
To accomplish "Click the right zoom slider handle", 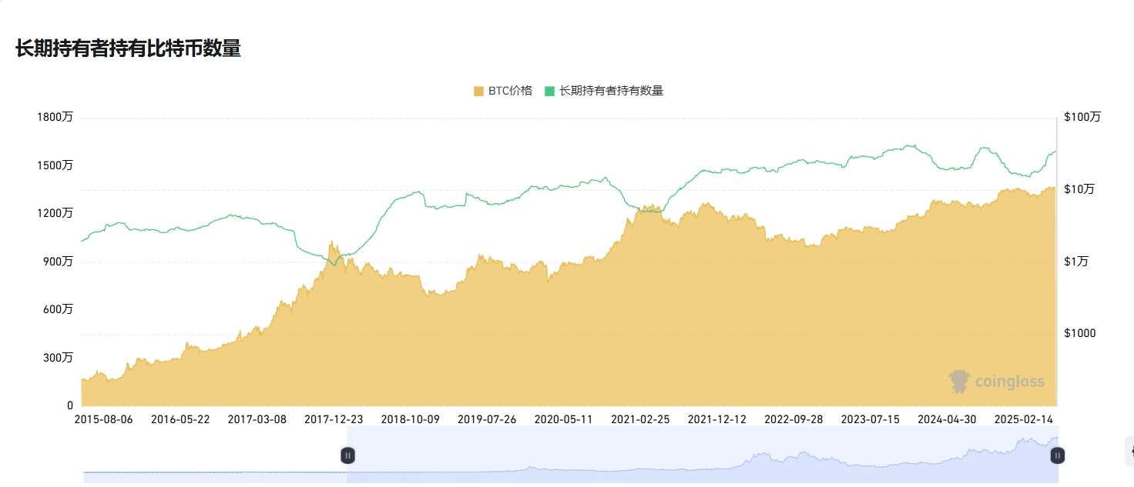I will click(x=1058, y=455).
